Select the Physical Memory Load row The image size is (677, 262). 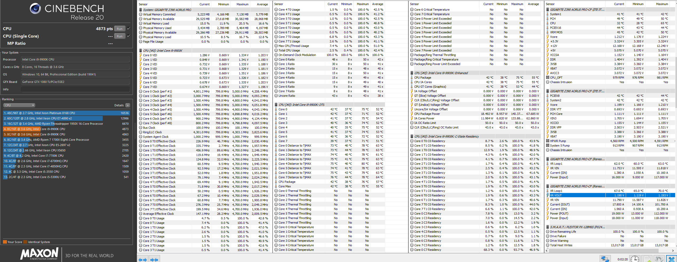click(x=204, y=37)
